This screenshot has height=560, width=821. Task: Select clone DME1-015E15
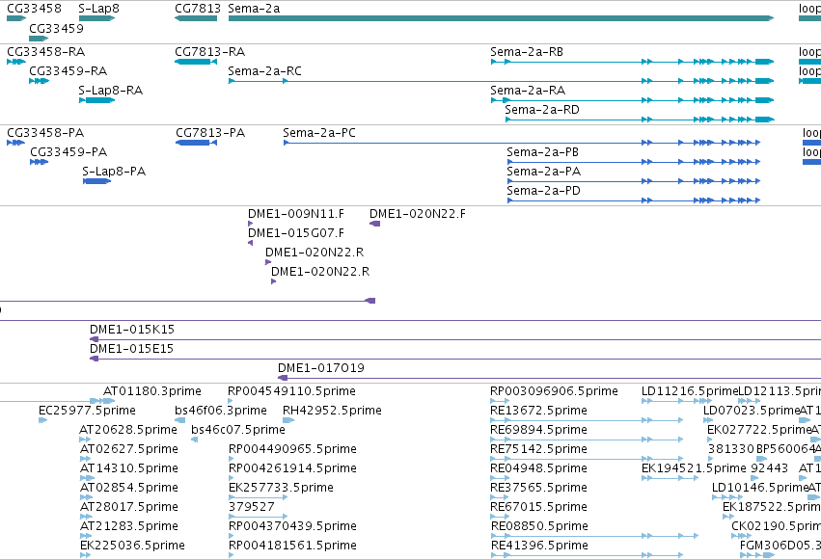tap(455, 360)
